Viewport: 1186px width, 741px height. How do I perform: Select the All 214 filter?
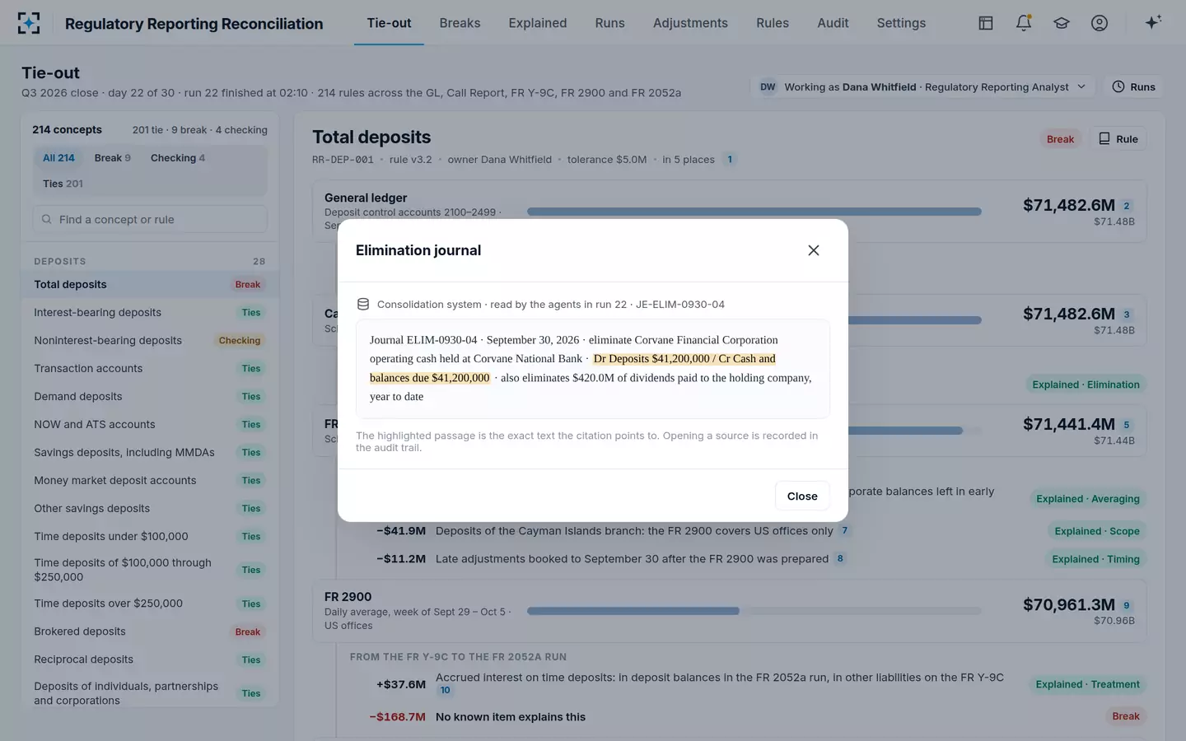58,158
